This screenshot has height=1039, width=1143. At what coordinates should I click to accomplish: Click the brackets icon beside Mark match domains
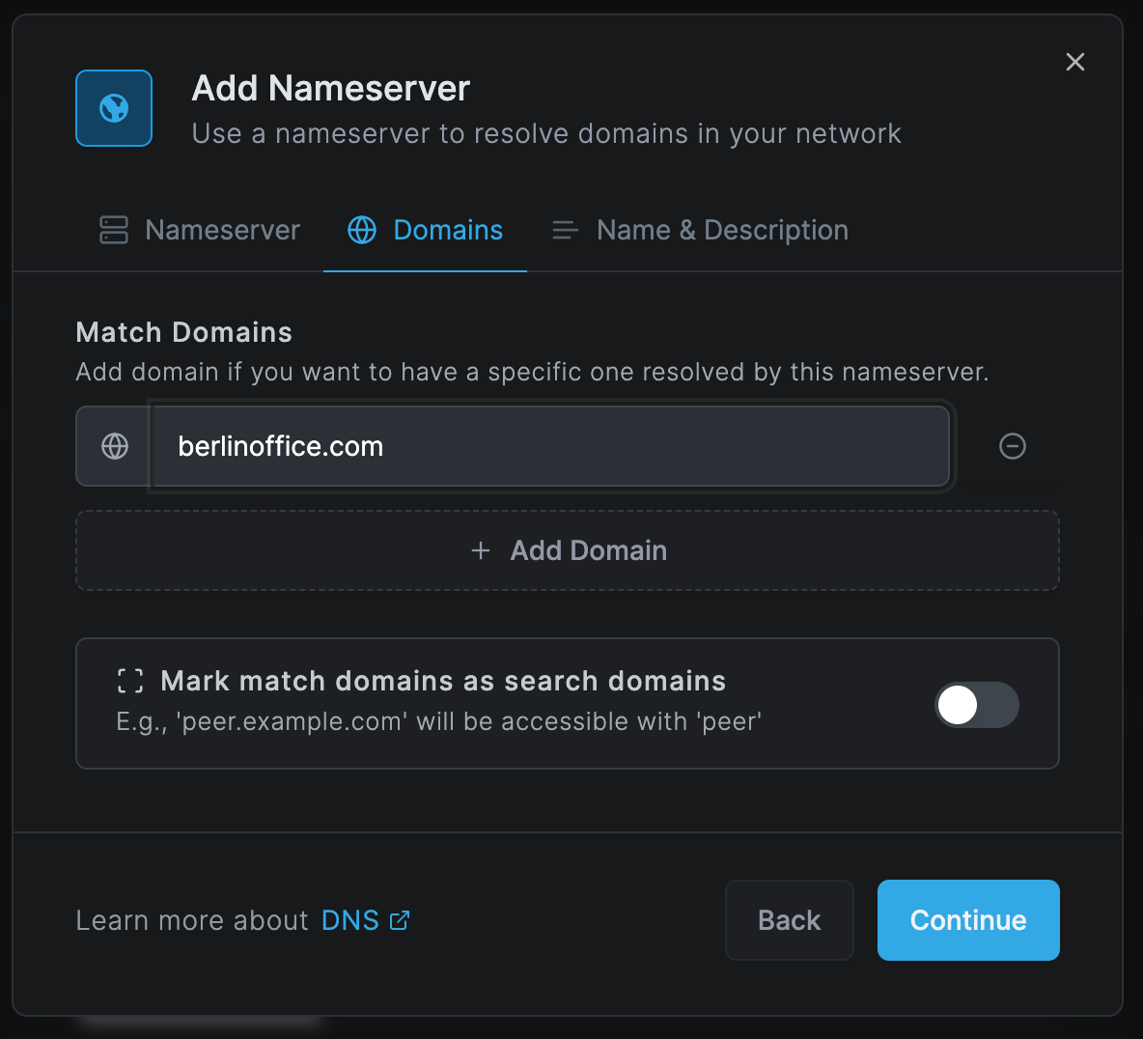130,681
